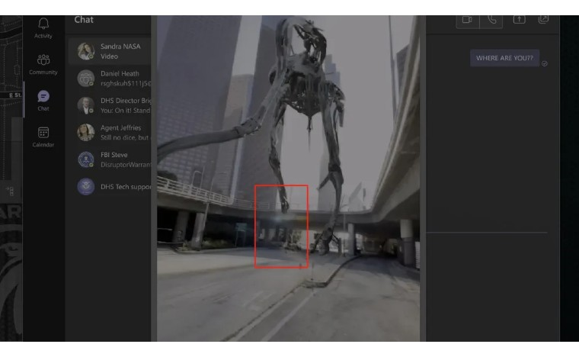Click the Chat panel header title
The height and width of the screenshot is (357, 579).
(84, 20)
